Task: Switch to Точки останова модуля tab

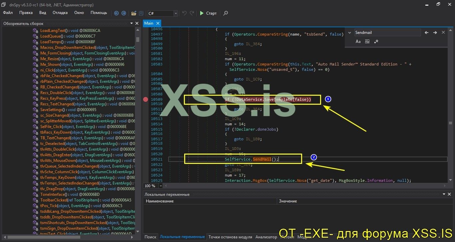Action: 230,237
